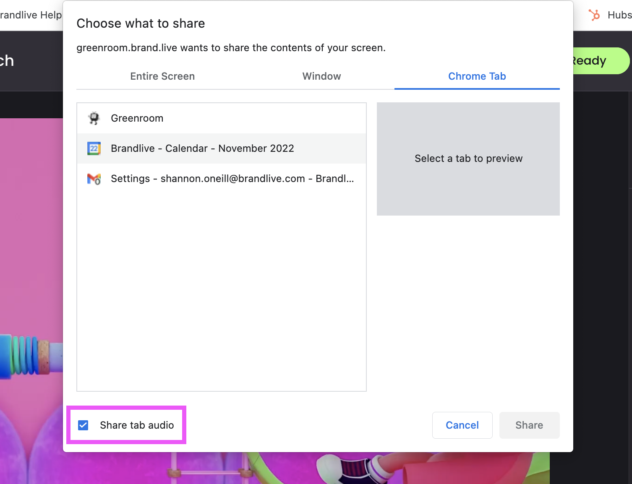Select Settings - shannon.oneill@brandlive.com tab entry
Screen dimensions: 632x484
222,179
